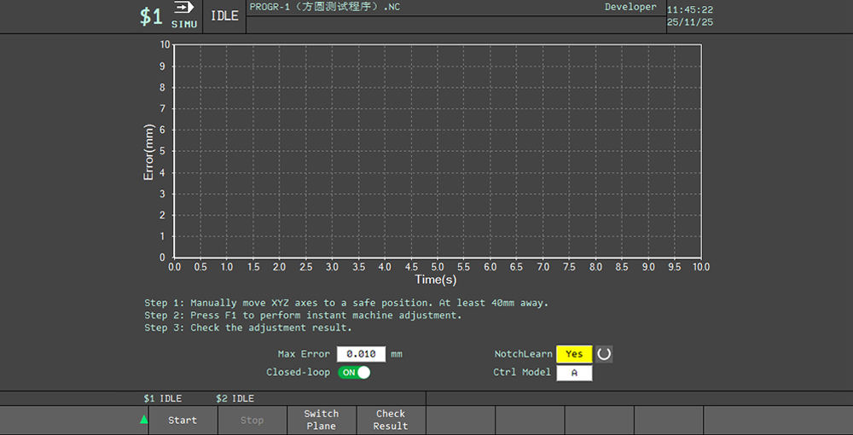Click the clock and date display
Screen dimensions: 853x435
pos(690,16)
